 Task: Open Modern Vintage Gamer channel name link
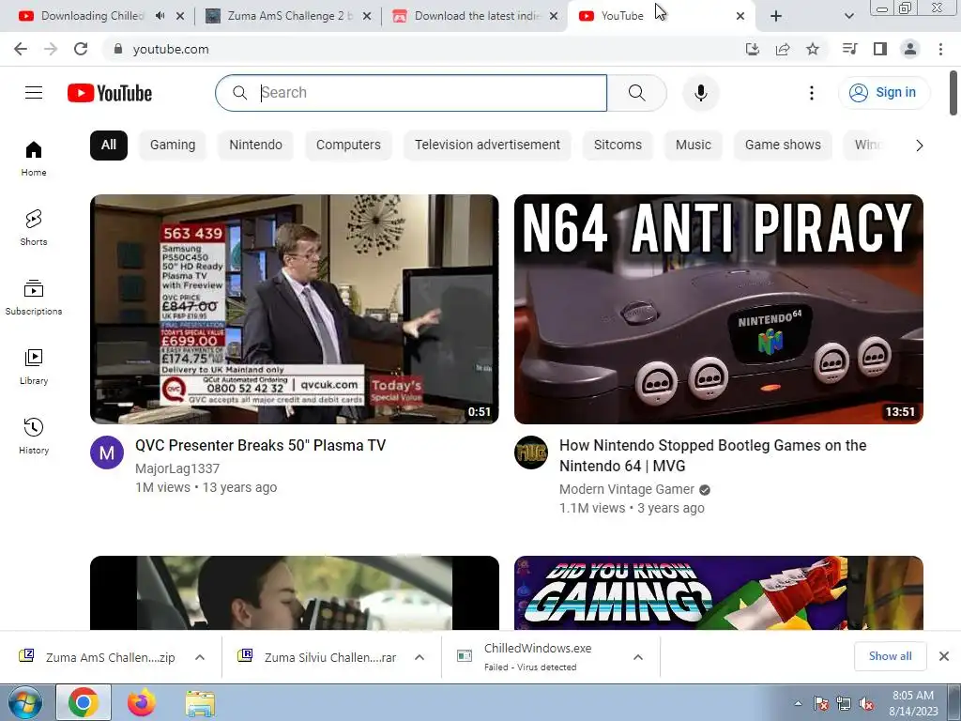626,489
